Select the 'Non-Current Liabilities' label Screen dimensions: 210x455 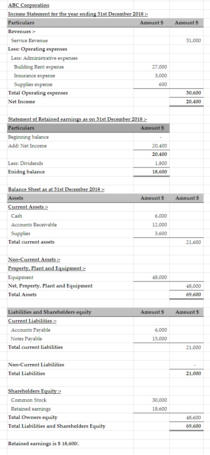(36, 365)
